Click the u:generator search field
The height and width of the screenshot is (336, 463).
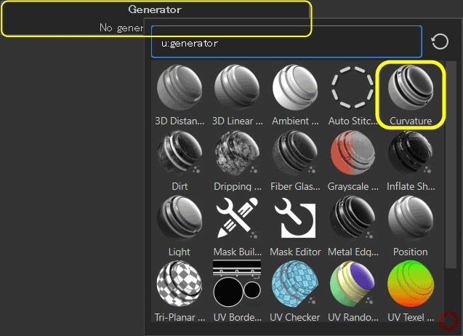(286, 41)
